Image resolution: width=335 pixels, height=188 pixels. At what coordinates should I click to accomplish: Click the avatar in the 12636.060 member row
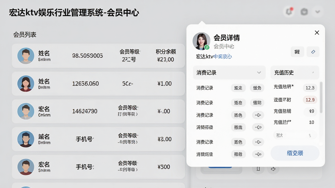click(x=26, y=84)
